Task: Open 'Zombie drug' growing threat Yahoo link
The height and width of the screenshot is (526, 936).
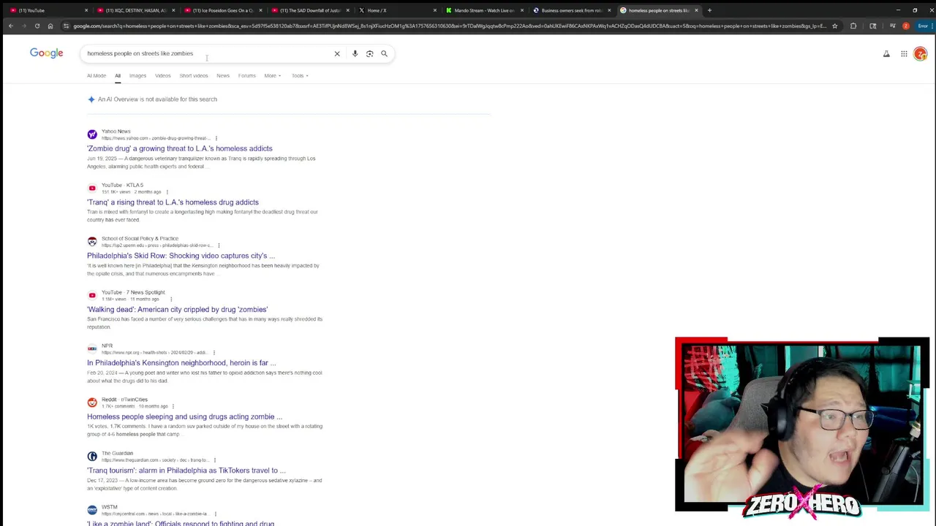Action: [179, 148]
